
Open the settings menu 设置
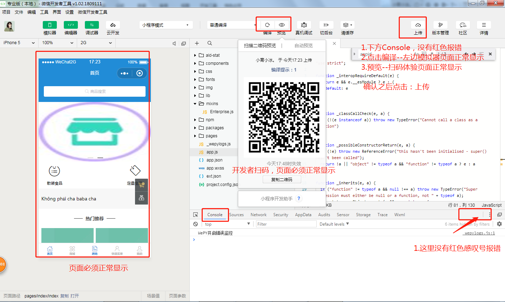coord(69,12)
